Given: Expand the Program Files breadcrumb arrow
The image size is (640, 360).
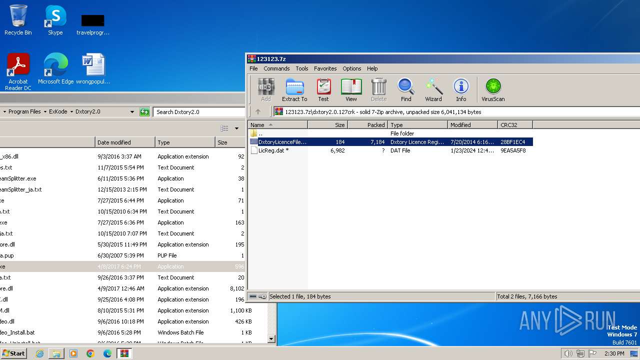Looking at the screenshot, I should pos(45,112).
